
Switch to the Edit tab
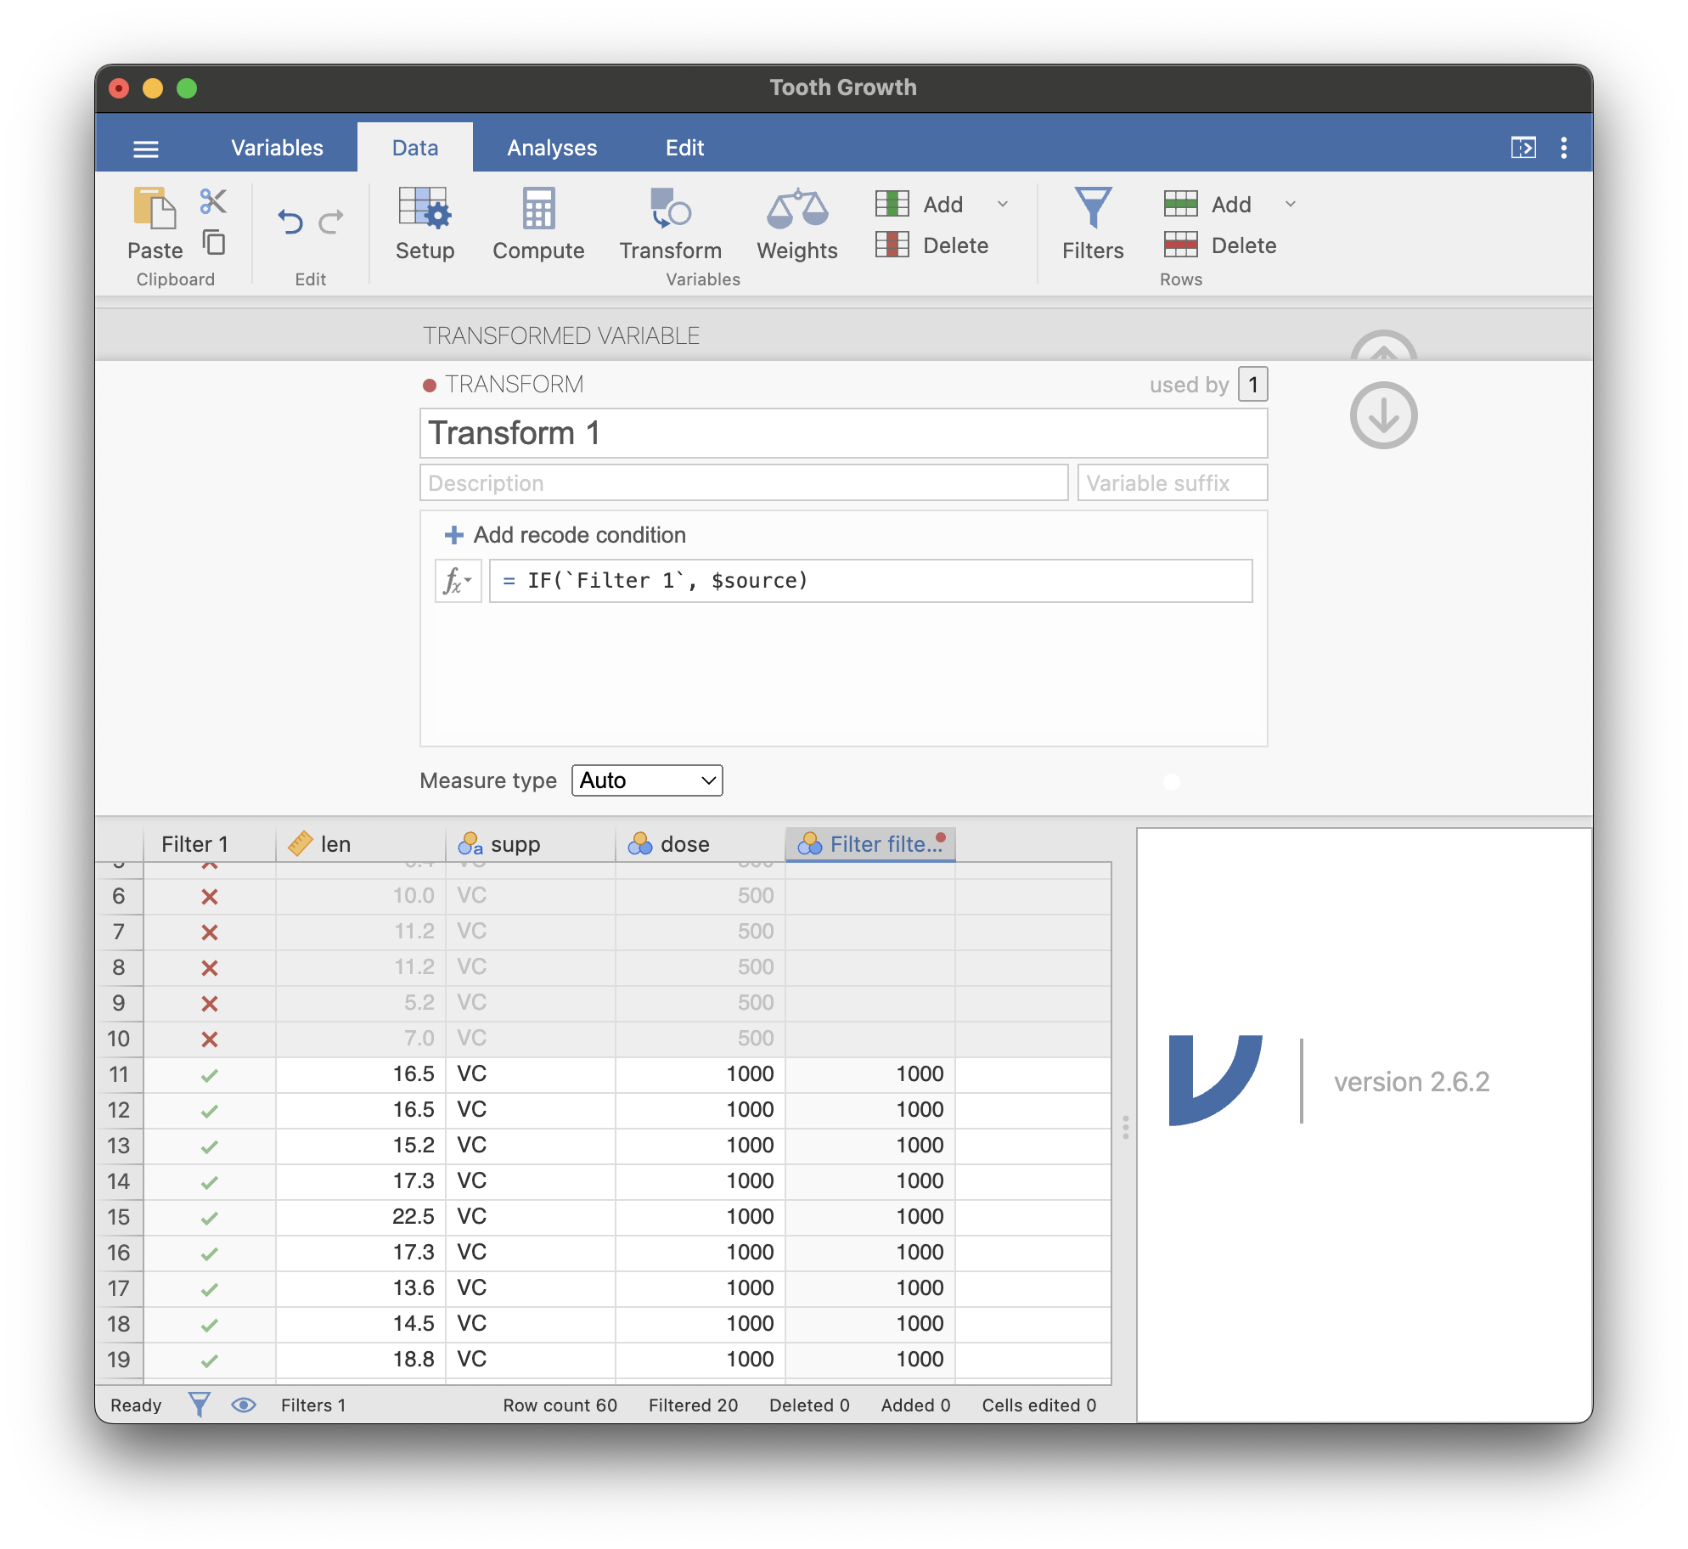(x=684, y=148)
